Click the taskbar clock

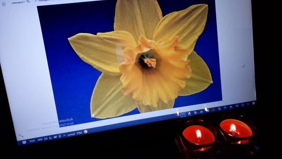32,141
